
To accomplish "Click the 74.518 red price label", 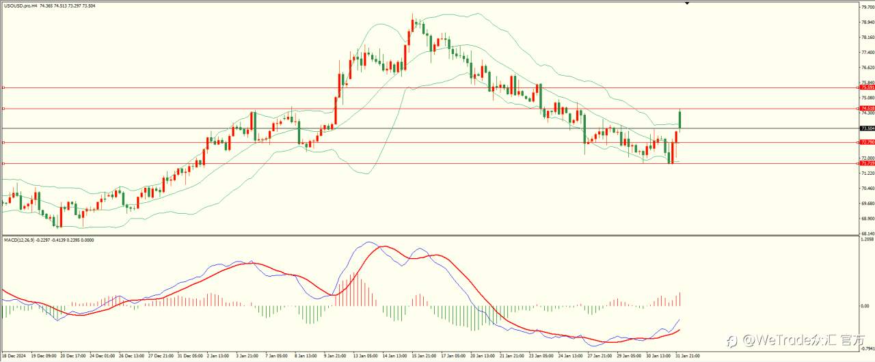I will coord(867,109).
